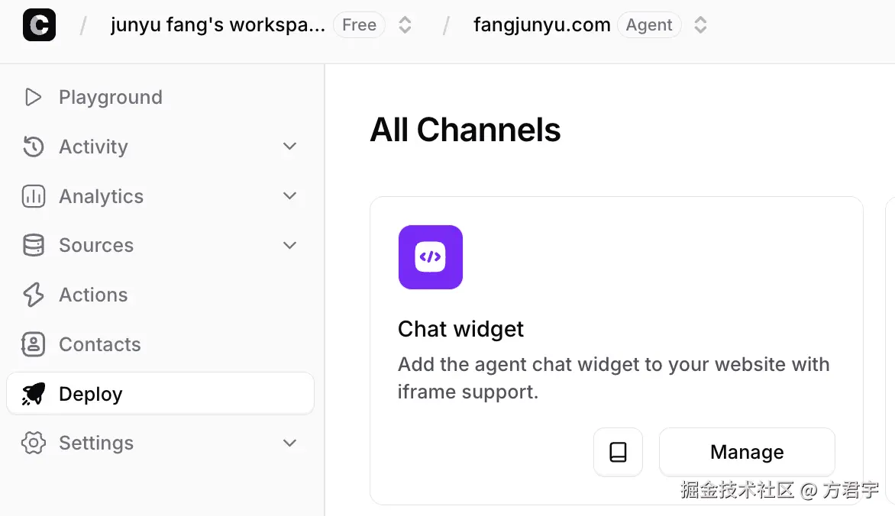Click the Activity history clock icon
Screen dimensions: 895x516
pyautogui.click(x=33, y=147)
